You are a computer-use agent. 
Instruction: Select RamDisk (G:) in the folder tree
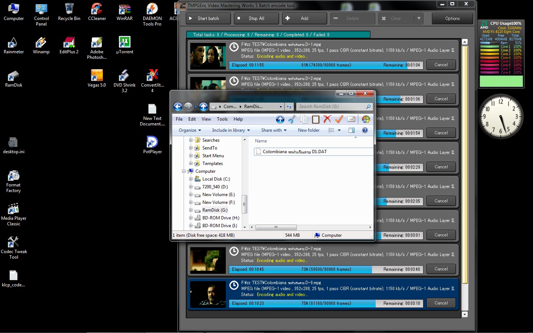click(x=215, y=210)
